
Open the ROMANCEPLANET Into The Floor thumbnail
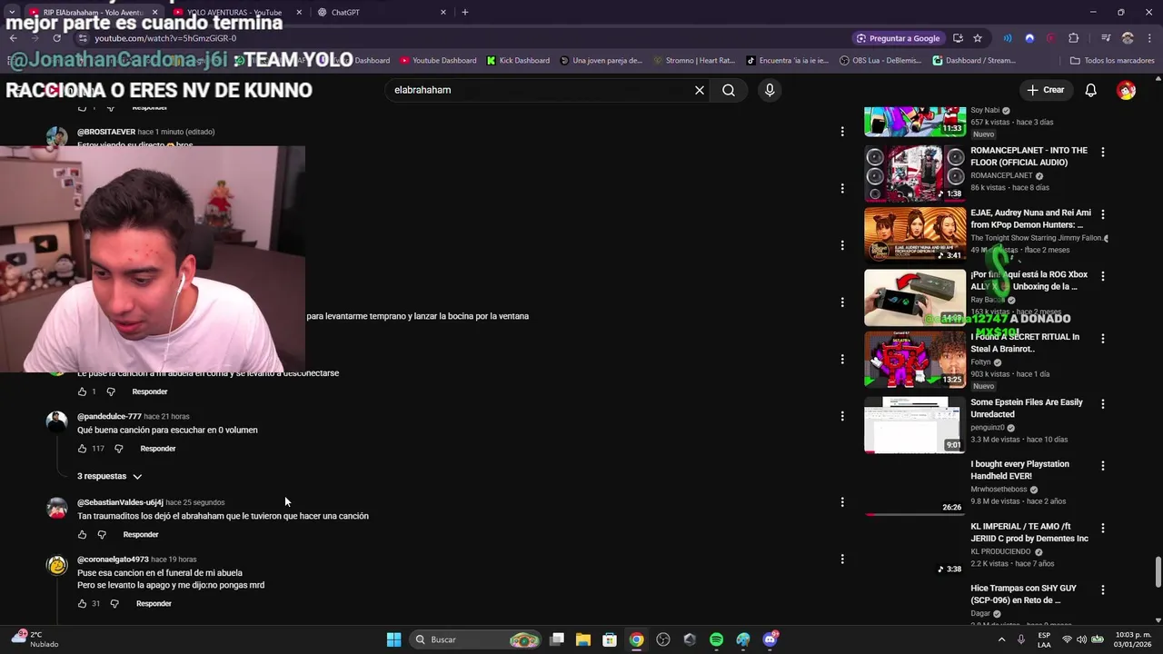(915, 173)
